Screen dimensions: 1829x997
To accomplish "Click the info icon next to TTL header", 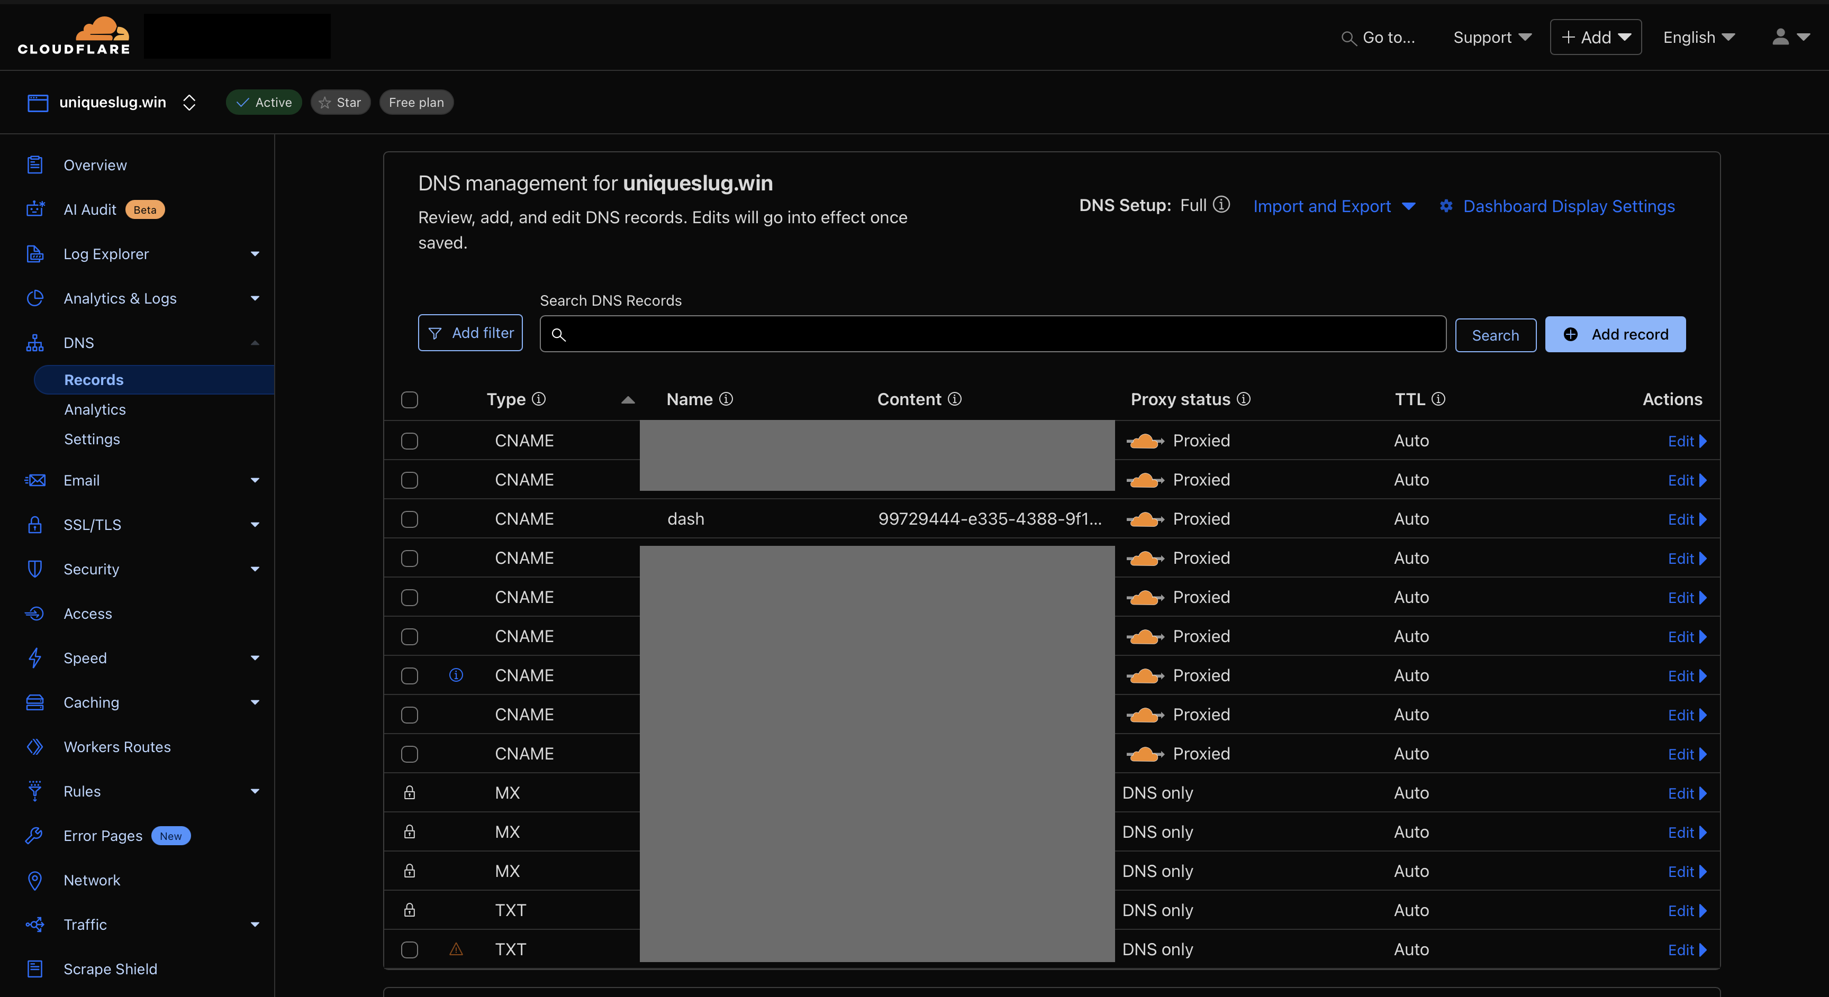I will 1438,399.
